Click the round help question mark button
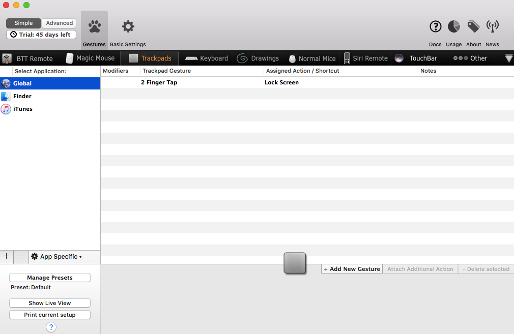This screenshot has height=334, width=514. coord(51,327)
